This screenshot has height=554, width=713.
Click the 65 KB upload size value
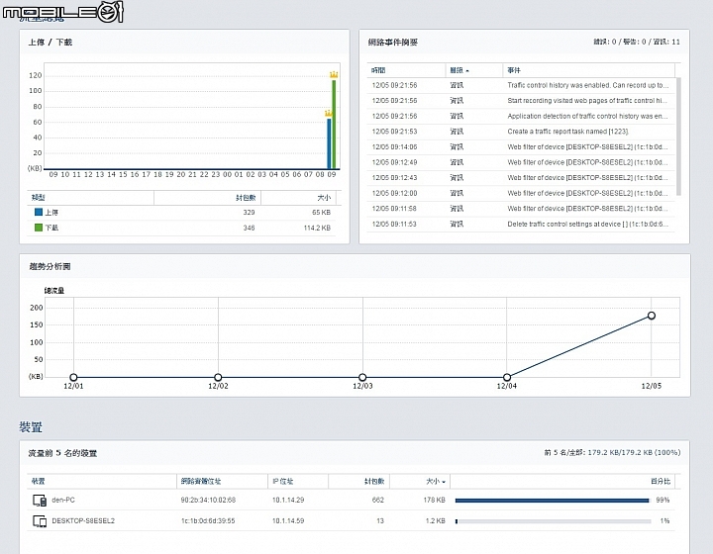322,213
